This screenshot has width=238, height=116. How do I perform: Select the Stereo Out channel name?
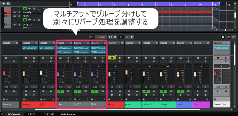coord(222,105)
